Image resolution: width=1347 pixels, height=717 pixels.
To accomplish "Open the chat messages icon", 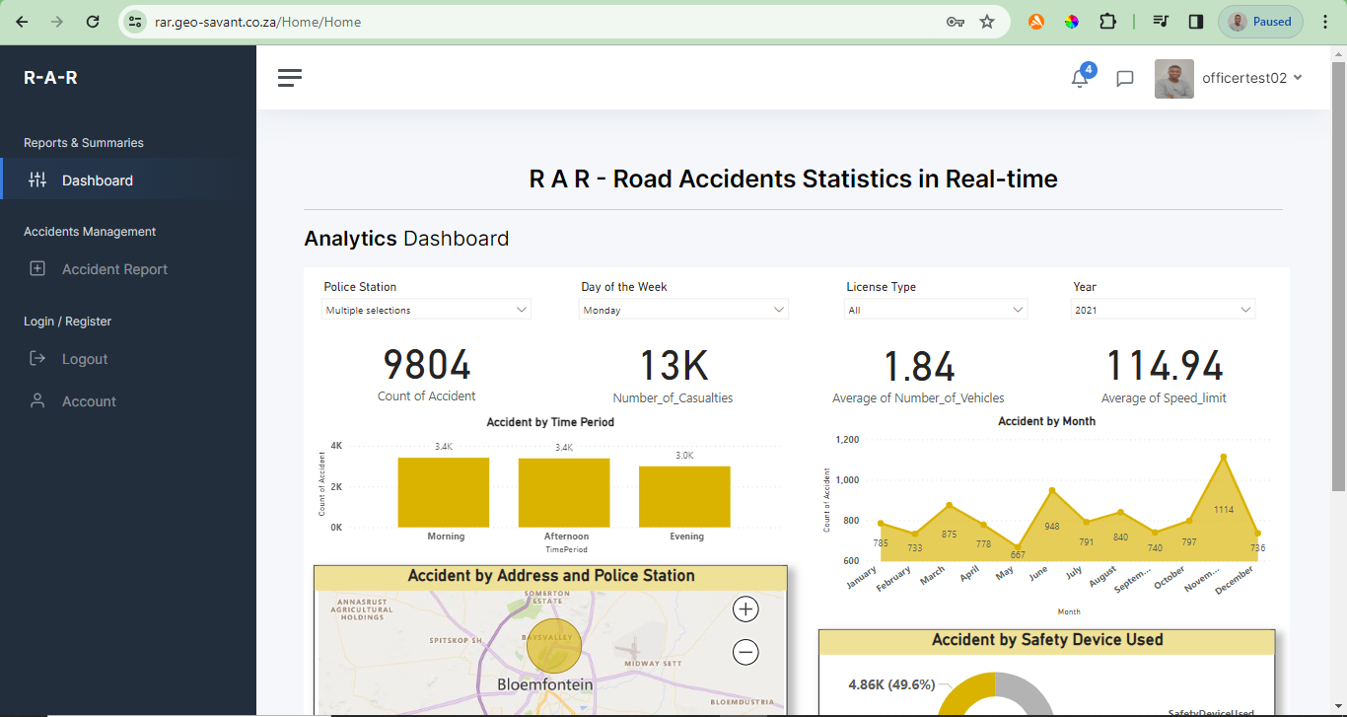I will pyautogui.click(x=1124, y=79).
